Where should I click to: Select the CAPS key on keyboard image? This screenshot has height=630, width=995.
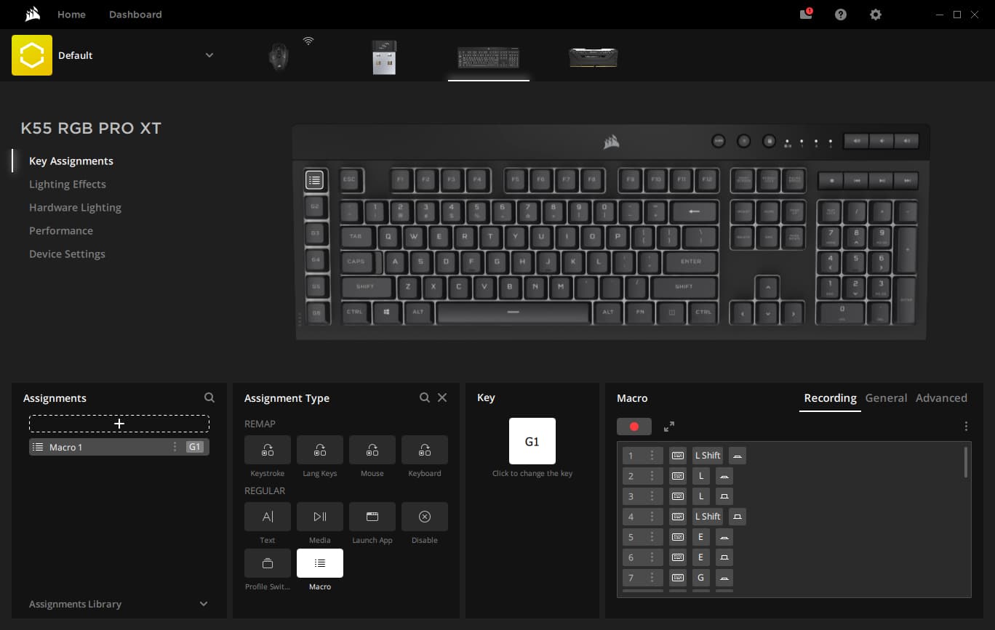click(356, 262)
